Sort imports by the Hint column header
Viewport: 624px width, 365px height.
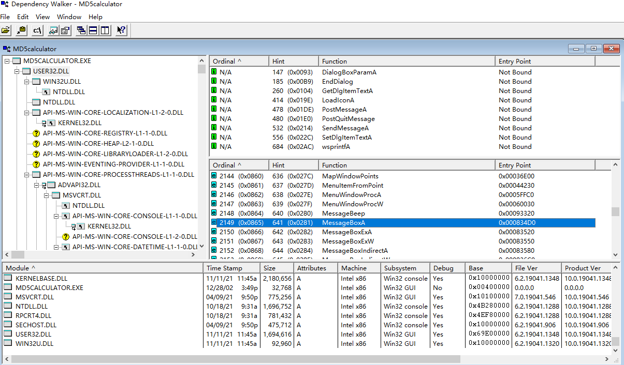pyautogui.click(x=294, y=61)
